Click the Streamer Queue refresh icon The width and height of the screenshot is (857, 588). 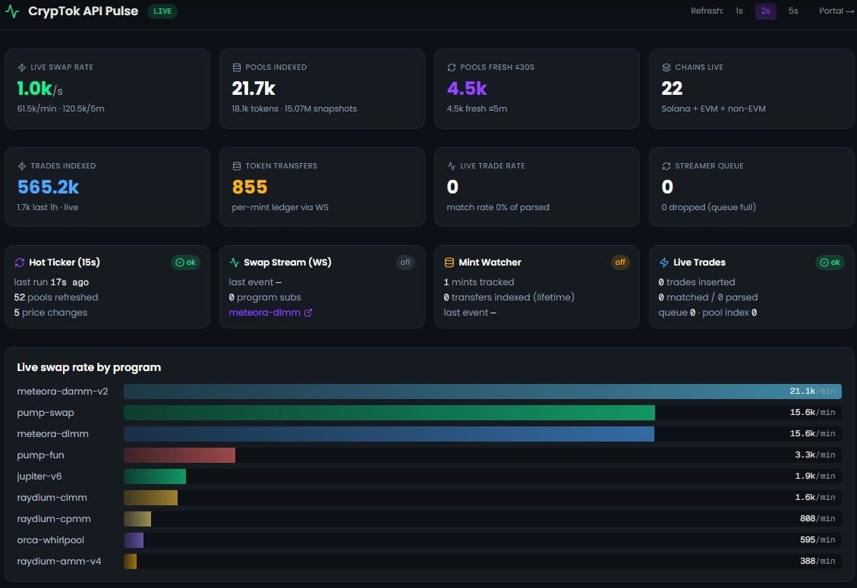pyautogui.click(x=666, y=165)
